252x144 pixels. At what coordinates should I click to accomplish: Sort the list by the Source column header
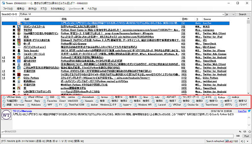pos(216,19)
